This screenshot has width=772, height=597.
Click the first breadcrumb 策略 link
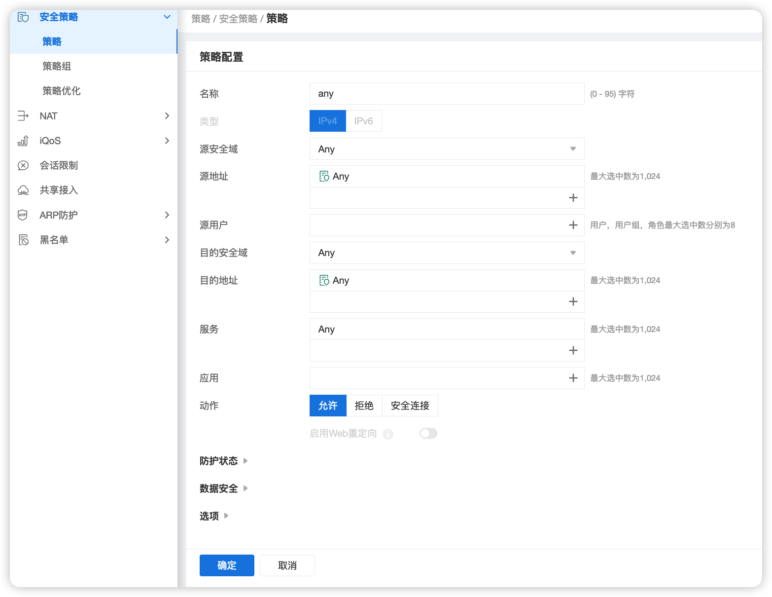[x=201, y=19]
